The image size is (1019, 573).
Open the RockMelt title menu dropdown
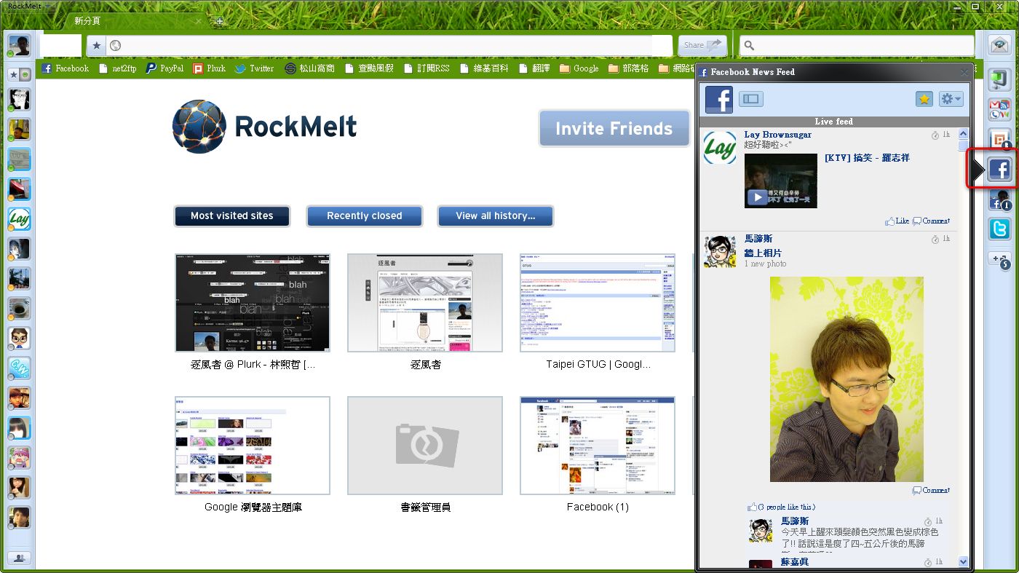coord(29,6)
